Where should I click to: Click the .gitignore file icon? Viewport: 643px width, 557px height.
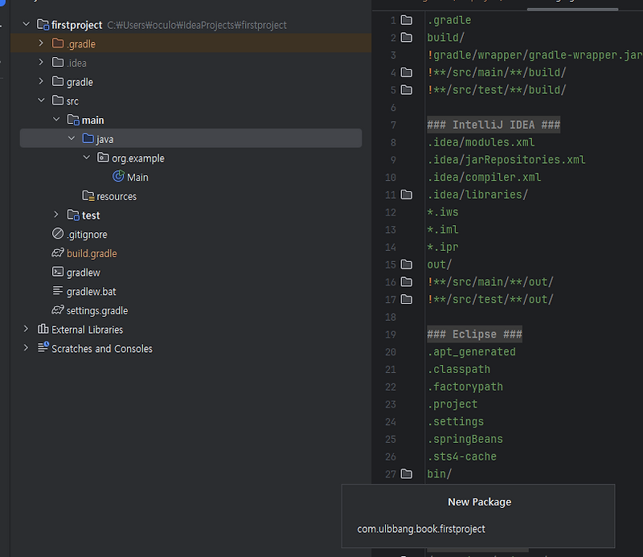58,235
